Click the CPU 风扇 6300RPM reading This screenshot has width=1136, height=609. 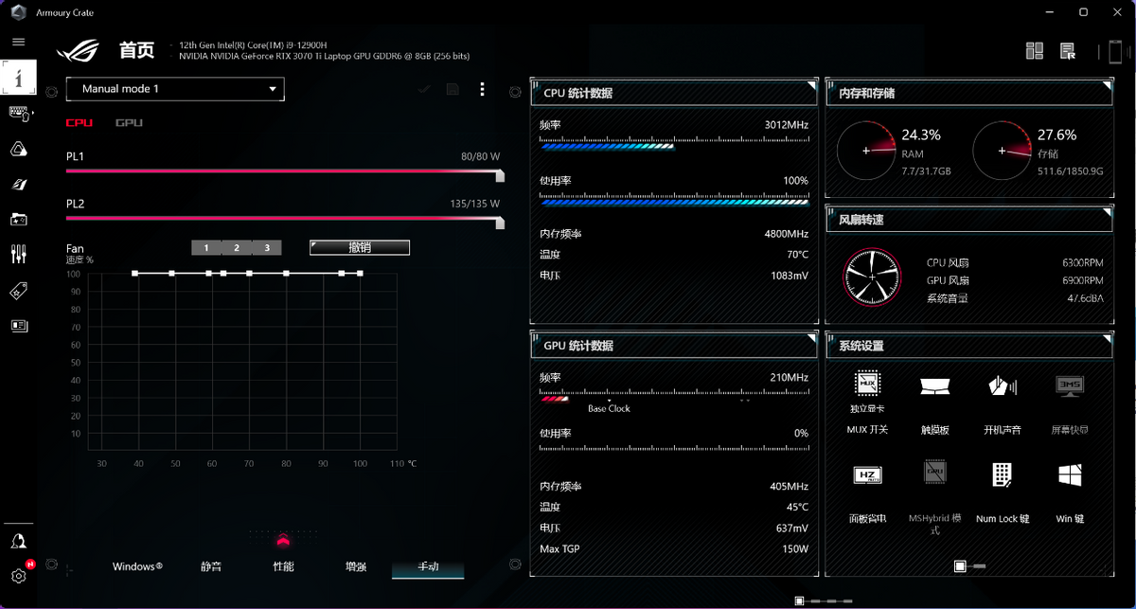1082,263
